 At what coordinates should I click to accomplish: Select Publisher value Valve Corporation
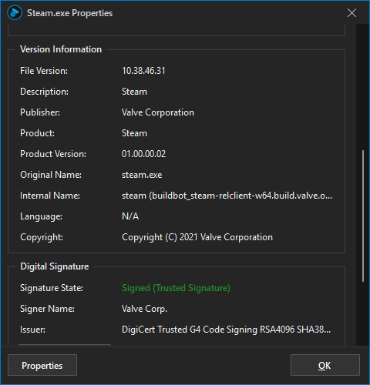click(x=158, y=112)
